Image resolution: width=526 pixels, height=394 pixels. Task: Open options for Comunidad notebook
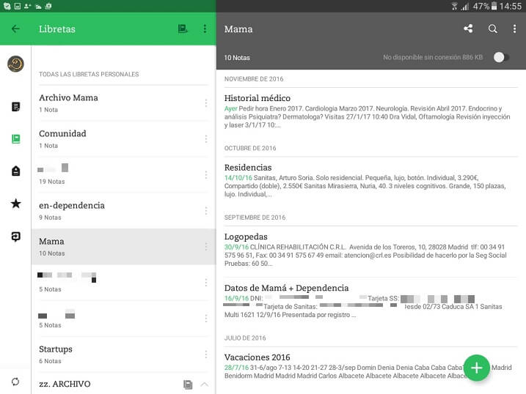[205, 138]
